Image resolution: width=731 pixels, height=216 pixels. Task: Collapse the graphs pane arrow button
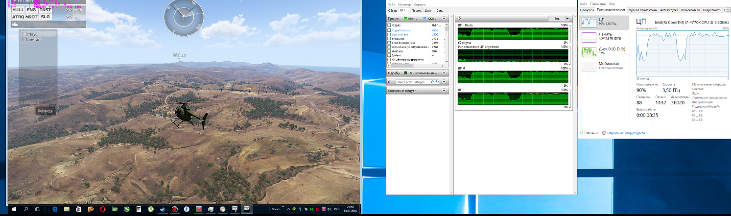(x=460, y=19)
